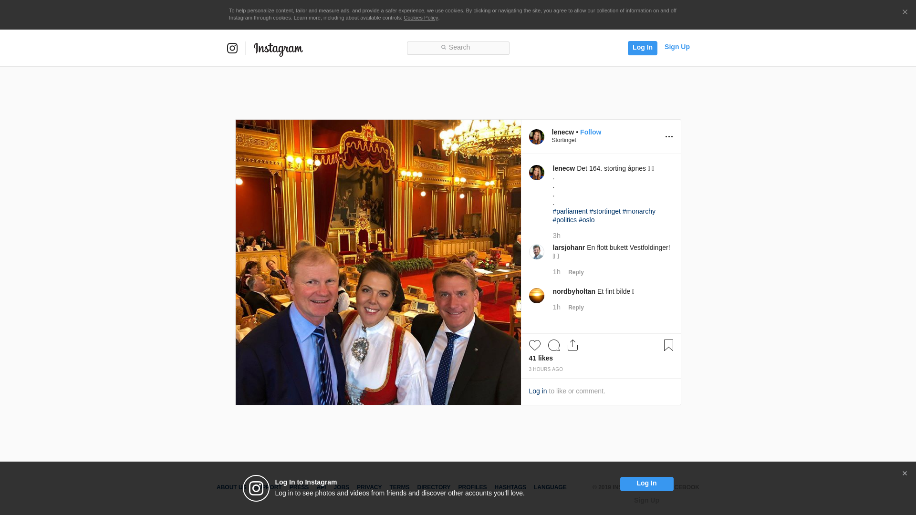Open the #politics hashtag
The image size is (916, 515).
click(x=565, y=220)
